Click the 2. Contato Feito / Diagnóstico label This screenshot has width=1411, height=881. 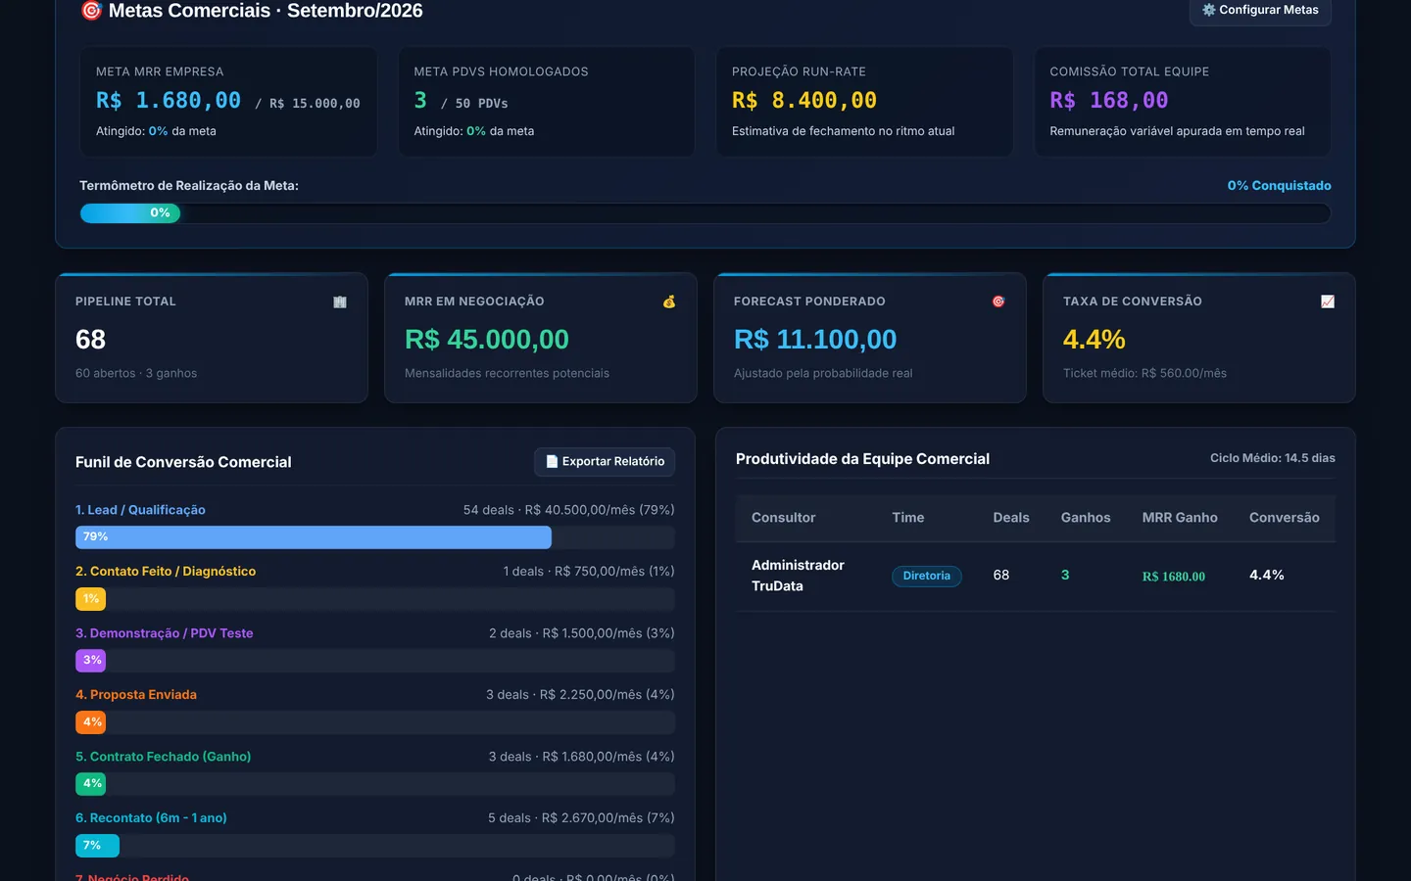[x=166, y=572]
